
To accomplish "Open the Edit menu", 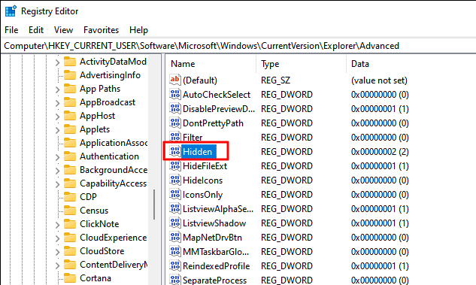I will [x=36, y=30].
